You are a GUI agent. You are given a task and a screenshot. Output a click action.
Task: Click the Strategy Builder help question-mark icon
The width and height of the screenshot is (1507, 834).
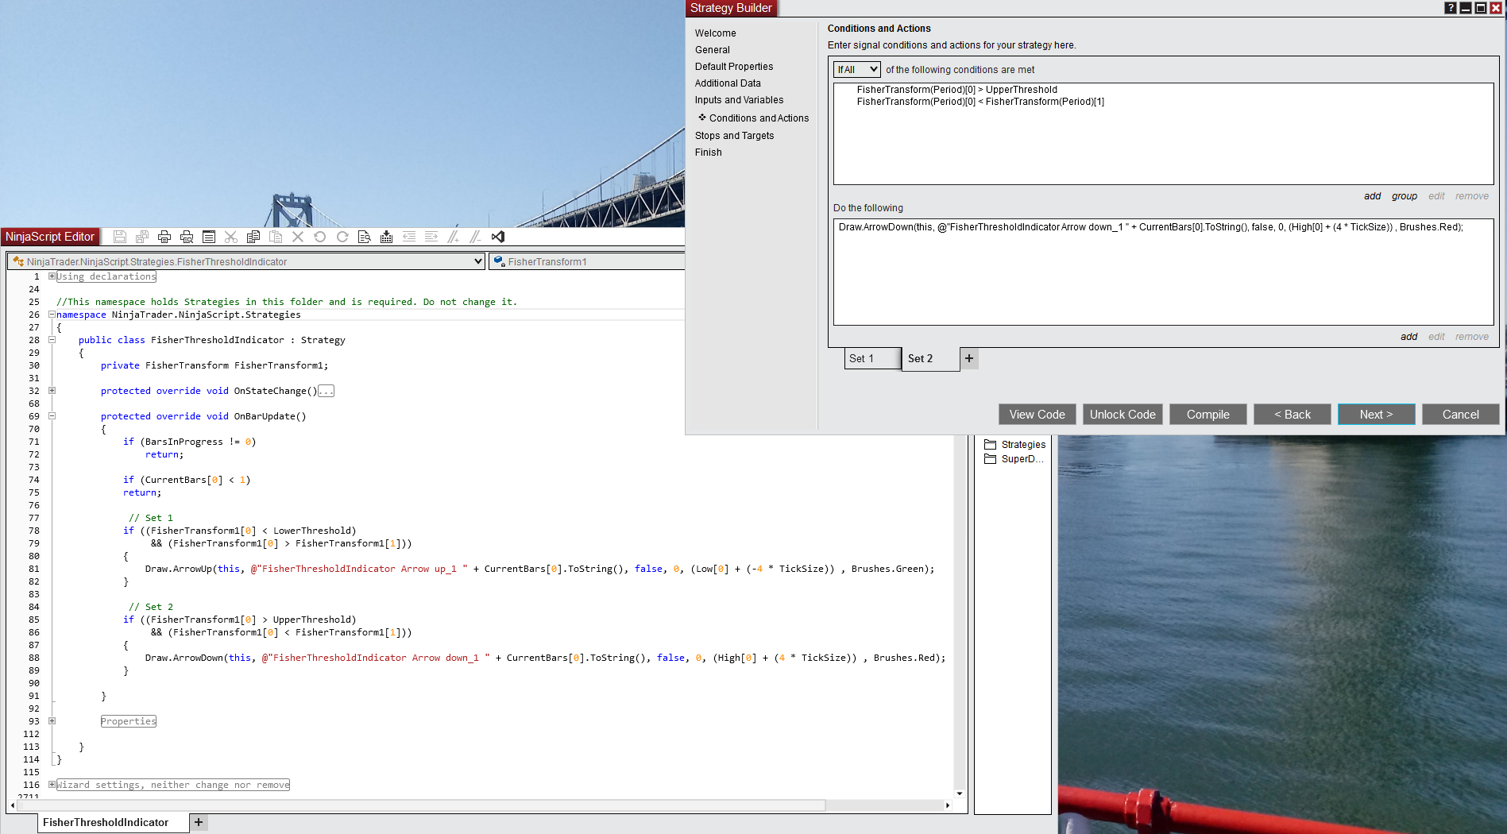(x=1450, y=8)
